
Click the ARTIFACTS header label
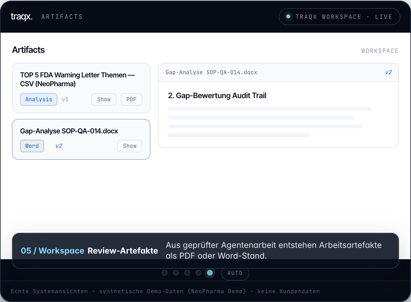[x=62, y=17]
